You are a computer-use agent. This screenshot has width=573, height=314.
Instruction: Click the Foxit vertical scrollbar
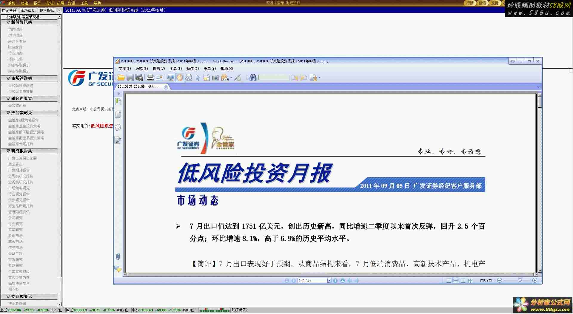point(540,183)
